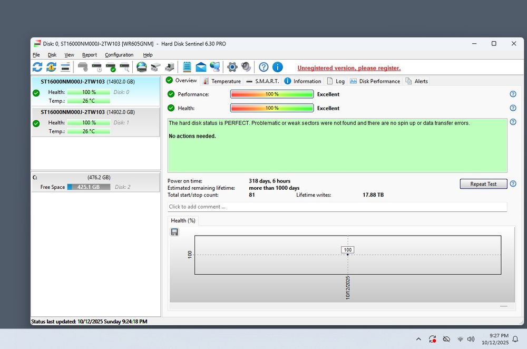The width and height of the screenshot is (527, 349).
Task: Switch to the Alerts tab
Action: point(417,81)
